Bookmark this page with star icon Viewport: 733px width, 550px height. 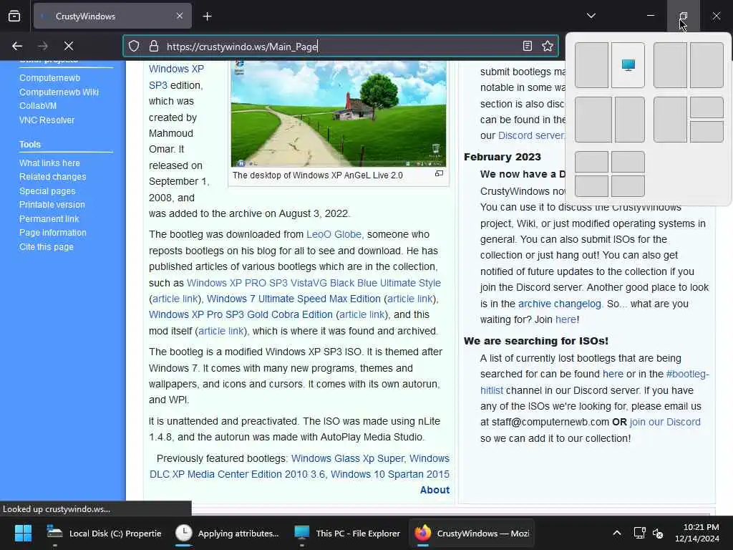[x=548, y=46]
